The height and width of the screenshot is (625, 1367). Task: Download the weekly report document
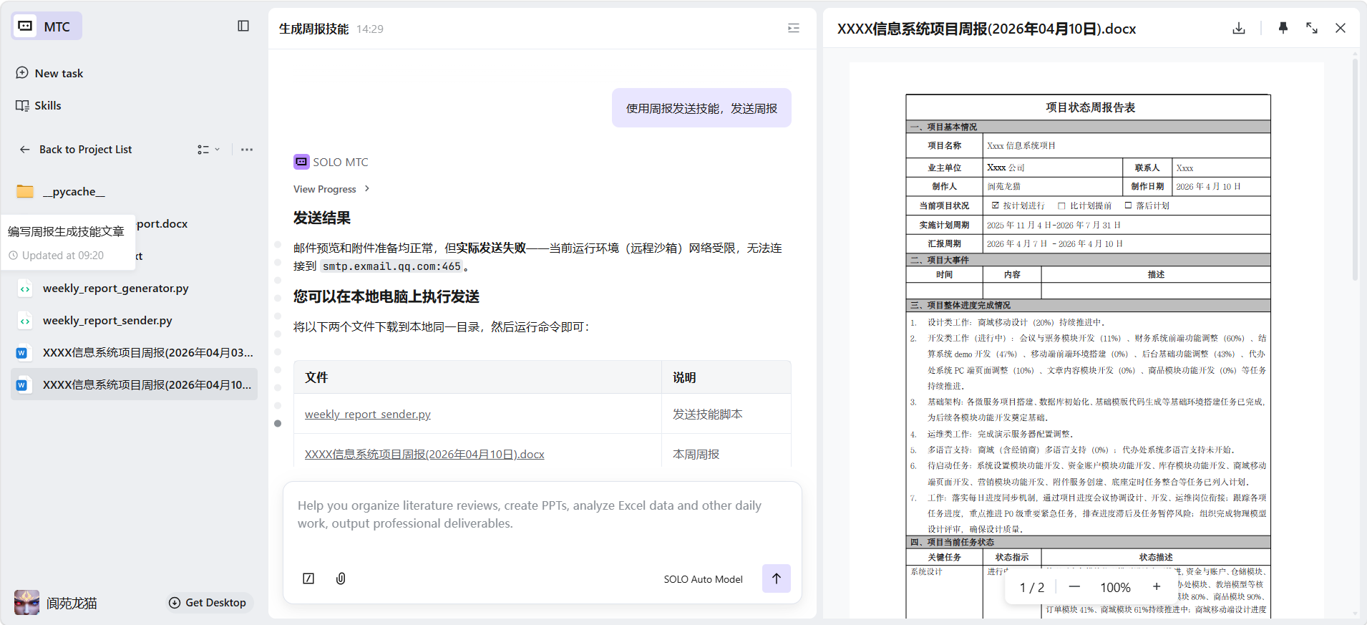(1239, 28)
